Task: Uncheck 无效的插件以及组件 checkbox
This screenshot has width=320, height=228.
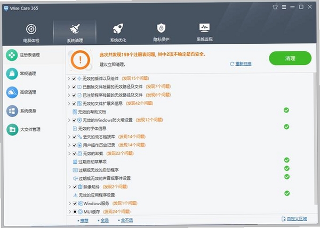Action: coord(74,78)
